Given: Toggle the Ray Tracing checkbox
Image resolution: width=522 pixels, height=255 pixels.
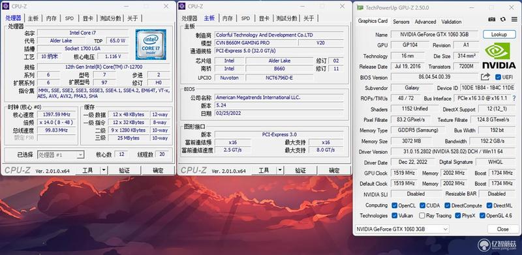Looking at the screenshot, I should tap(422, 216).
